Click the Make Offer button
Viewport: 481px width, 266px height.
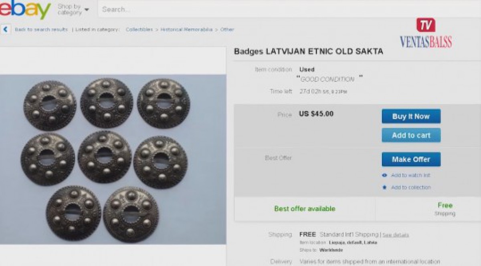point(411,159)
